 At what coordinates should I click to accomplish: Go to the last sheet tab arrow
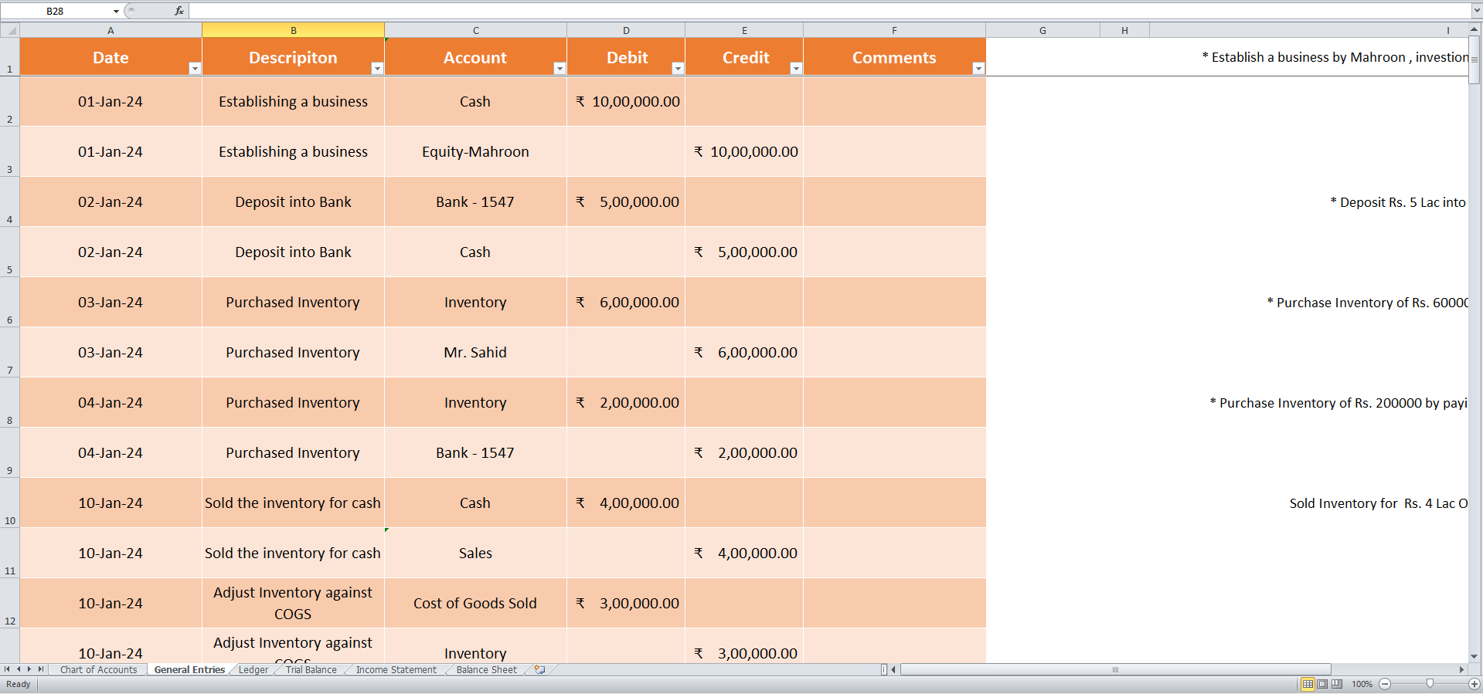(x=41, y=669)
